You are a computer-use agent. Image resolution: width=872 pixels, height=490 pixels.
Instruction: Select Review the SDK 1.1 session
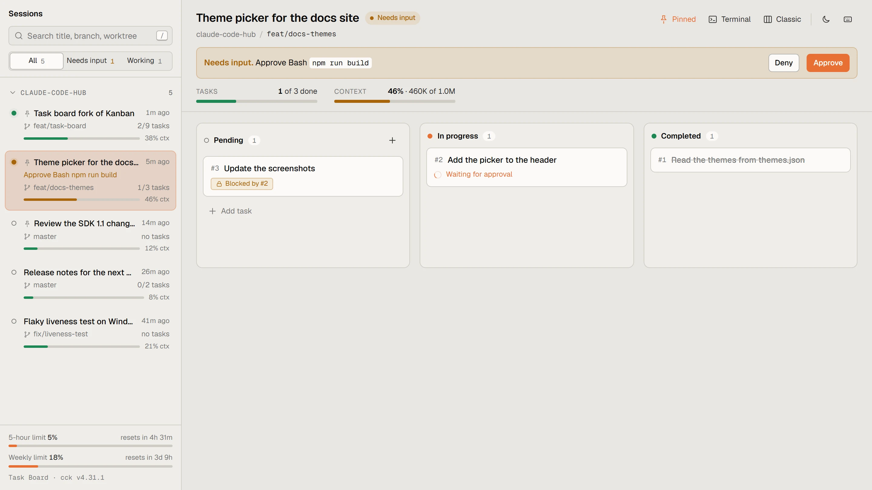pyautogui.click(x=91, y=235)
